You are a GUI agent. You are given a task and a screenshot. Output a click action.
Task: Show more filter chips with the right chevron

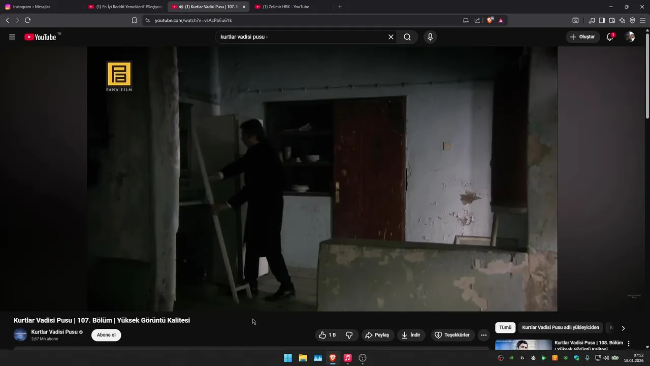pyautogui.click(x=623, y=328)
